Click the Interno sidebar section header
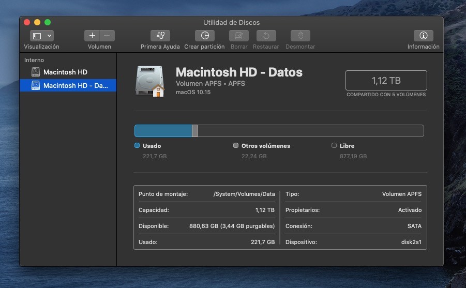The width and height of the screenshot is (466, 288). coord(34,60)
